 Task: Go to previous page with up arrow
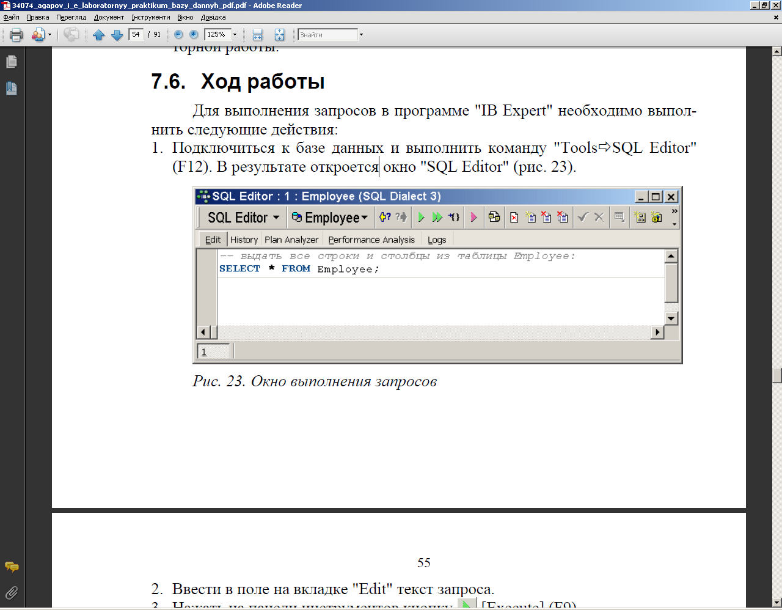click(99, 35)
